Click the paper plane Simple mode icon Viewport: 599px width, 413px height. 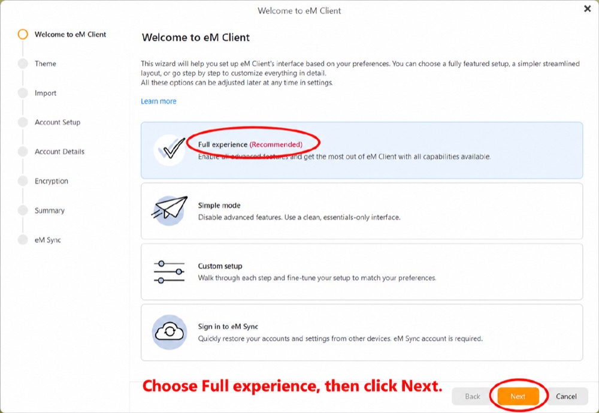[170, 210]
